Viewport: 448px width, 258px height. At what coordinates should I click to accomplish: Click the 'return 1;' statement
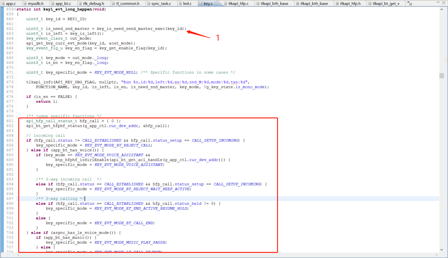[x=47, y=102]
